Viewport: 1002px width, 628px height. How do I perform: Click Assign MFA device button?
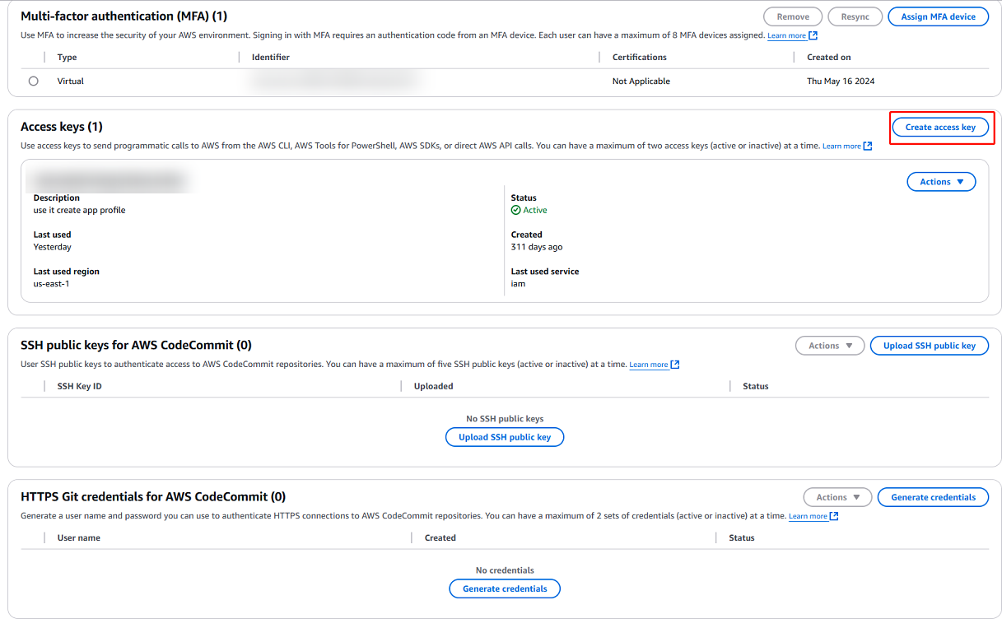click(938, 16)
